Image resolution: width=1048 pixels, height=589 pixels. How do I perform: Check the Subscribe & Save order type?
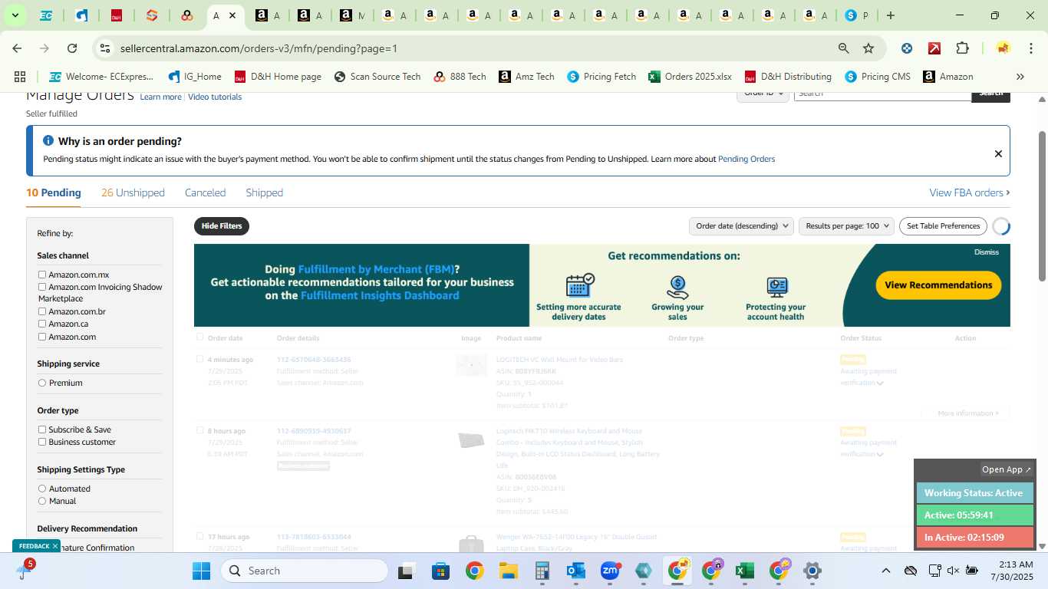(42, 429)
